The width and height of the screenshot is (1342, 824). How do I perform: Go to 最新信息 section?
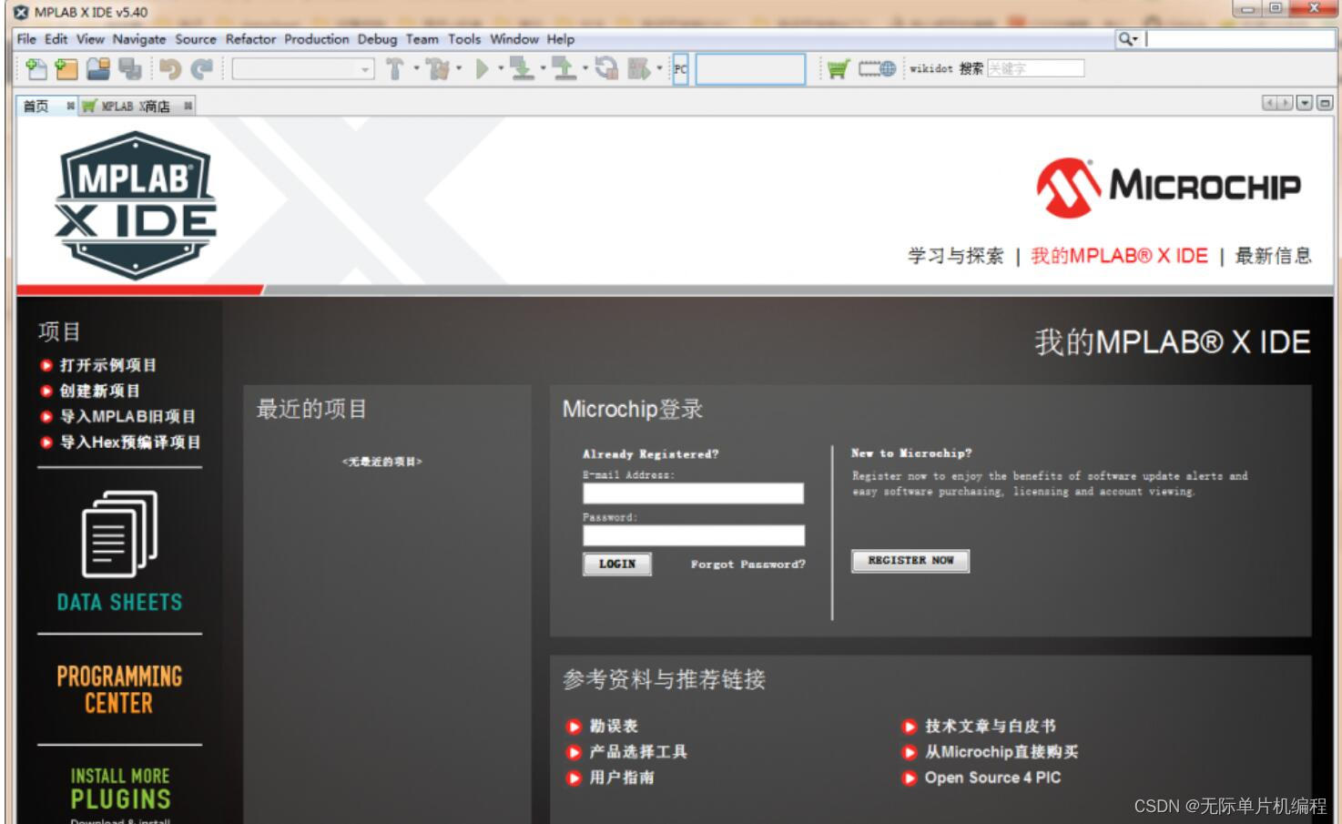(1273, 256)
